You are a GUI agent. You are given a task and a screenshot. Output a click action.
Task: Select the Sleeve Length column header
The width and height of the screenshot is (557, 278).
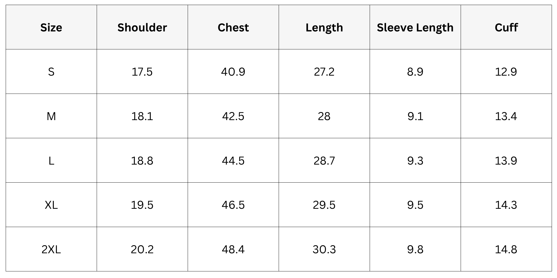415,28
